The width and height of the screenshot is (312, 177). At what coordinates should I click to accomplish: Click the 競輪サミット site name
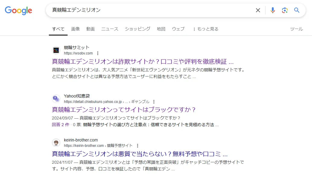click(77, 48)
